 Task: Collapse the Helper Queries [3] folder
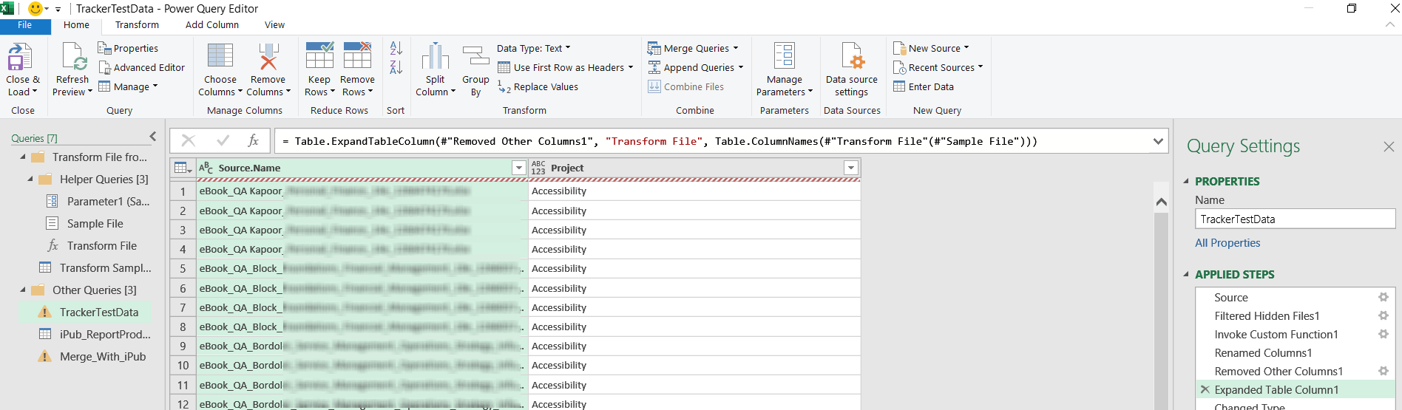click(x=30, y=179)
